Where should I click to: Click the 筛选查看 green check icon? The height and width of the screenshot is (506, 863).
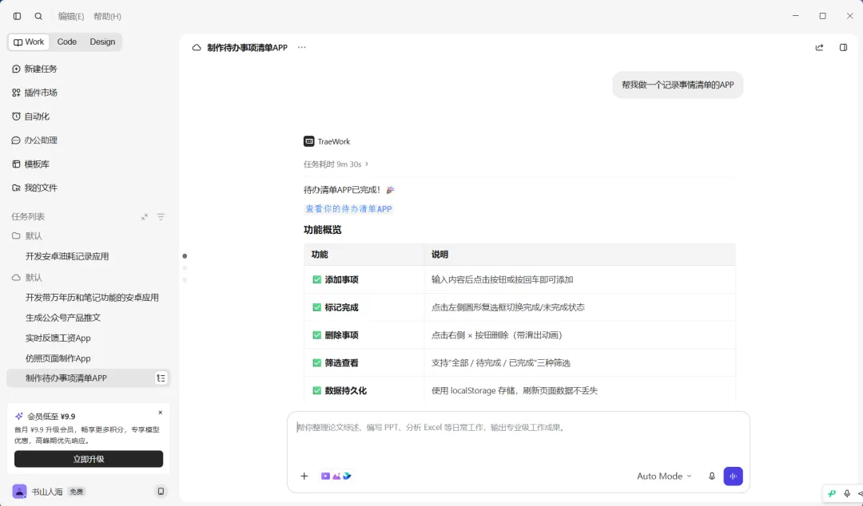(317, 363)
